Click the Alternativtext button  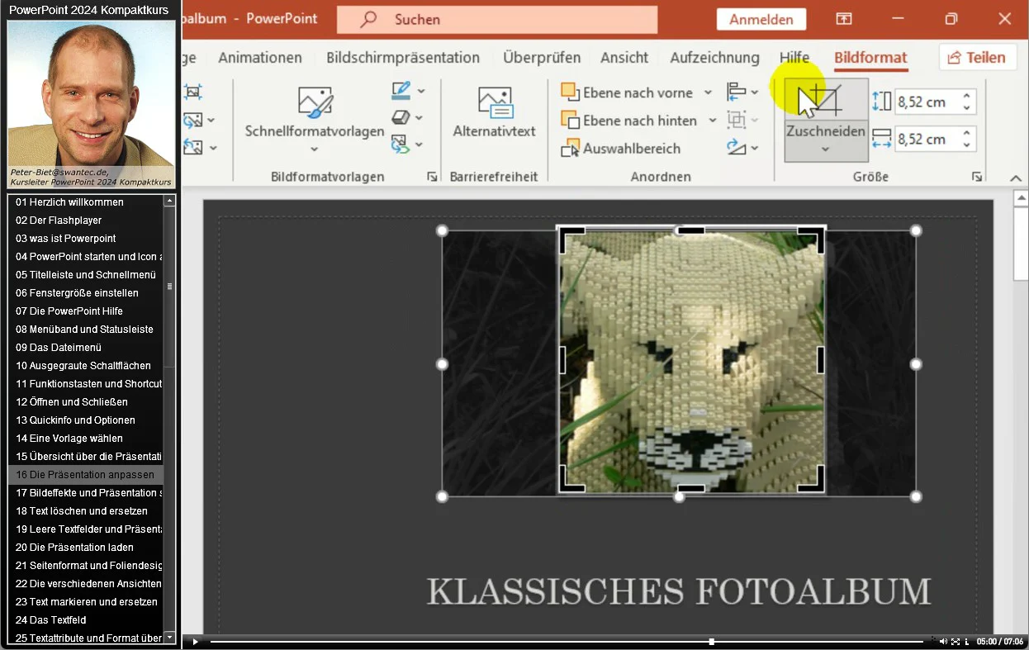494,111
